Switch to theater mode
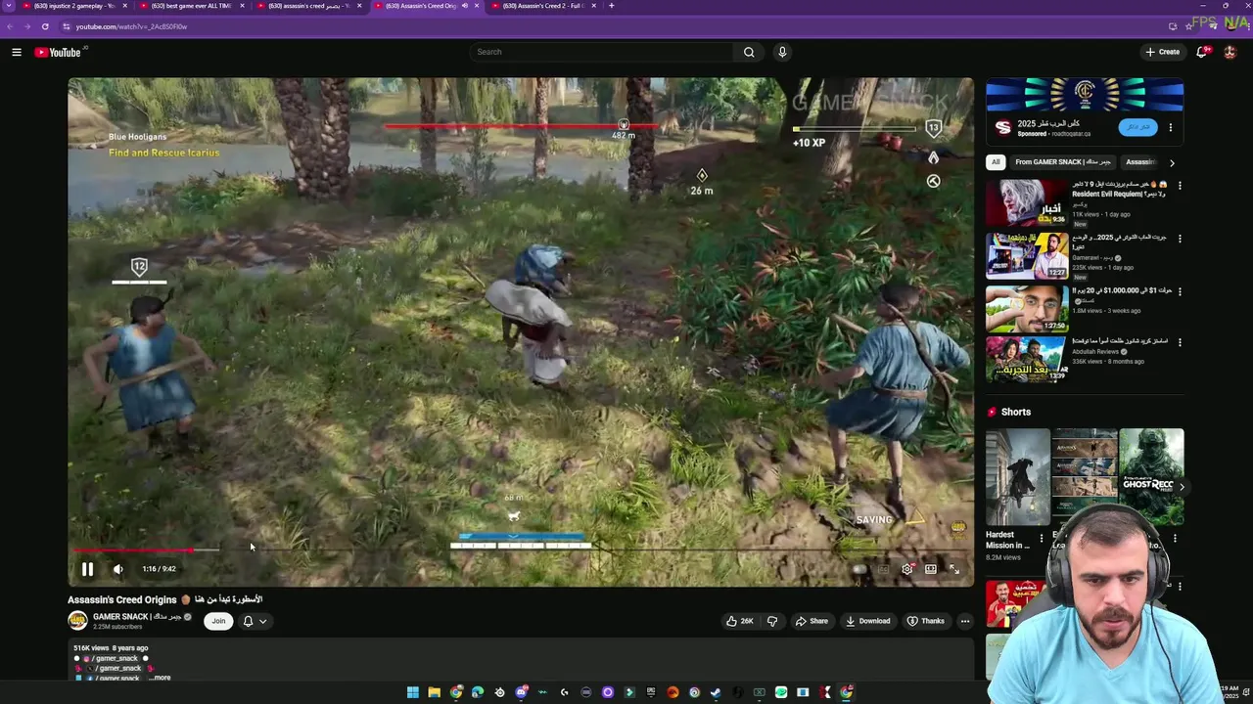 tap(931, 569)
